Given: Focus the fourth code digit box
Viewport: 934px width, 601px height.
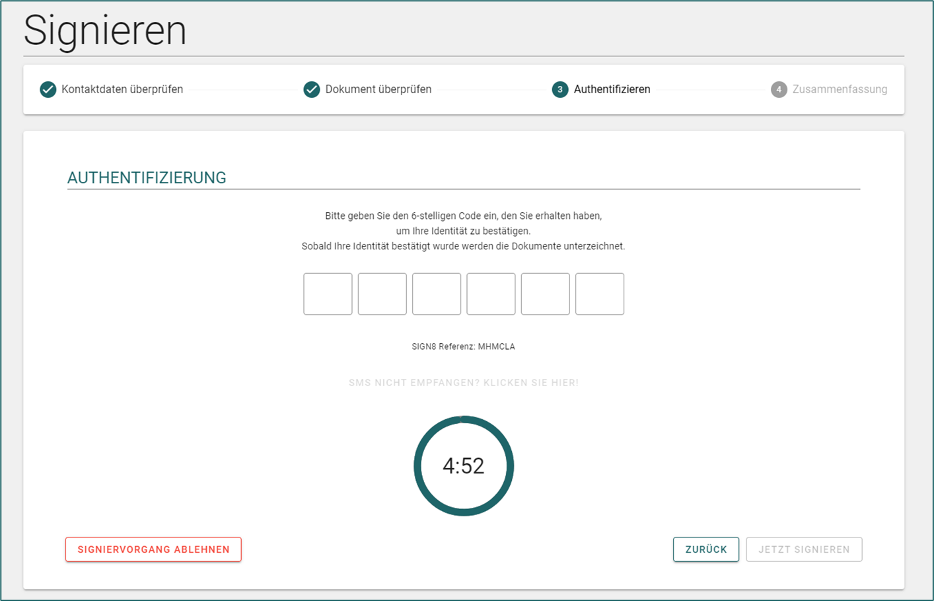Looking at the screenshot, I should 491,294.
